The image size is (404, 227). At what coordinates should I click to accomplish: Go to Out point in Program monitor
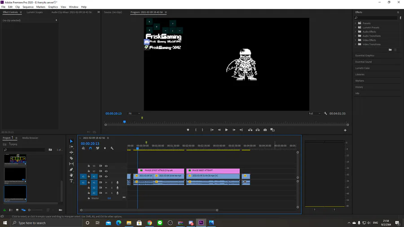coord(241,130)
